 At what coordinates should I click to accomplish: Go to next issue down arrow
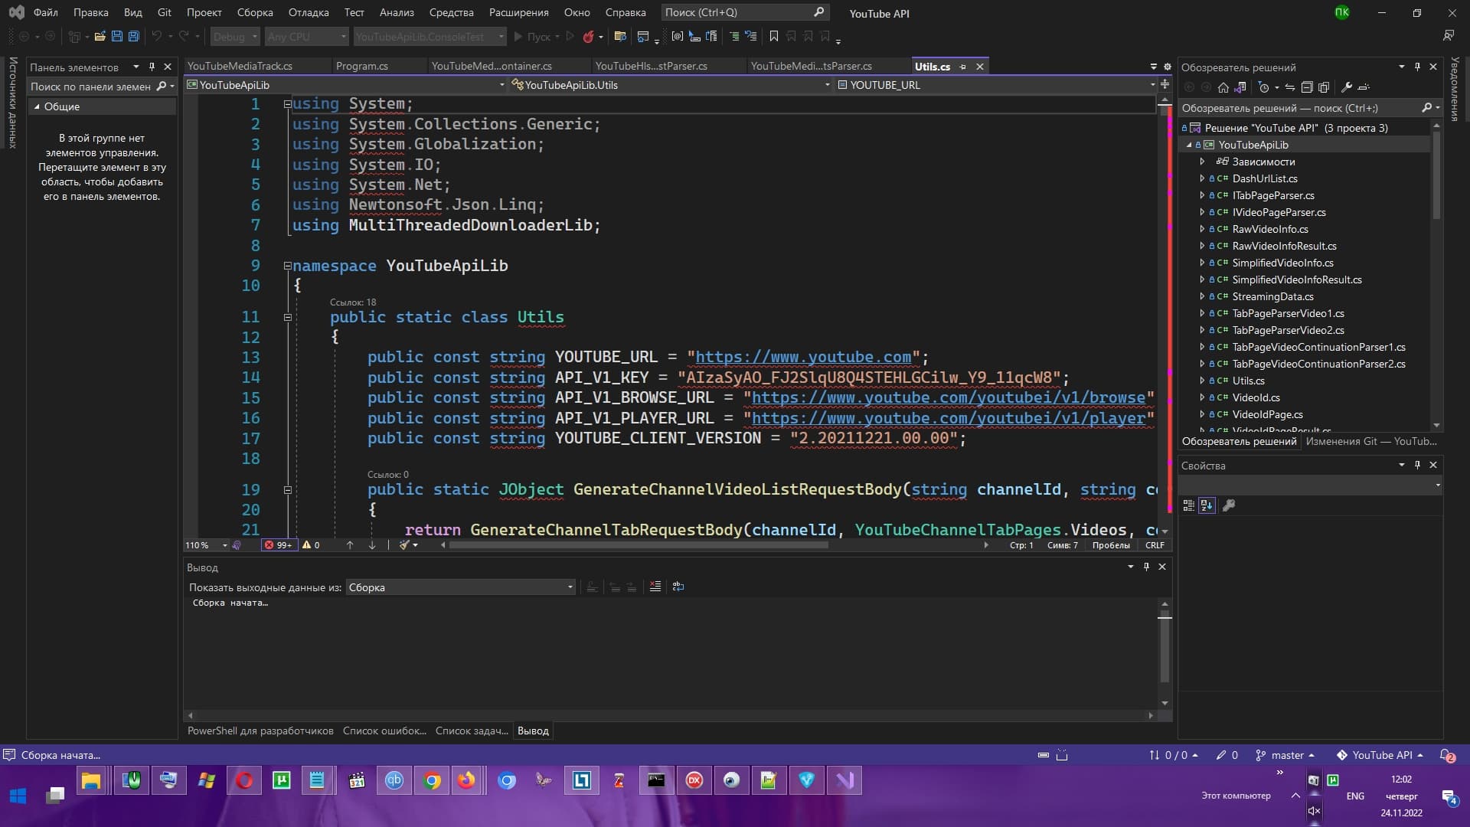coord(372,545)
